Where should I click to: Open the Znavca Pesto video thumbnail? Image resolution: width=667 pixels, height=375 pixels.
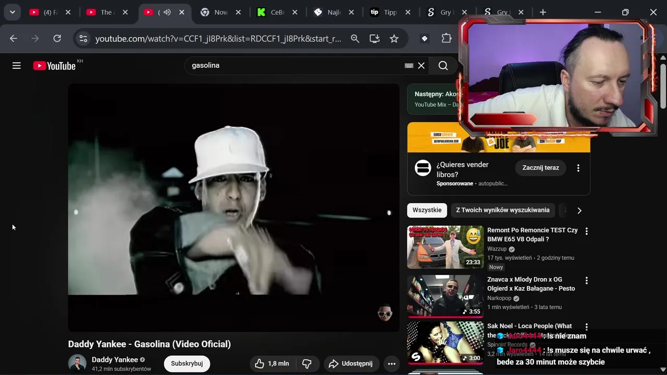(445, 296)
